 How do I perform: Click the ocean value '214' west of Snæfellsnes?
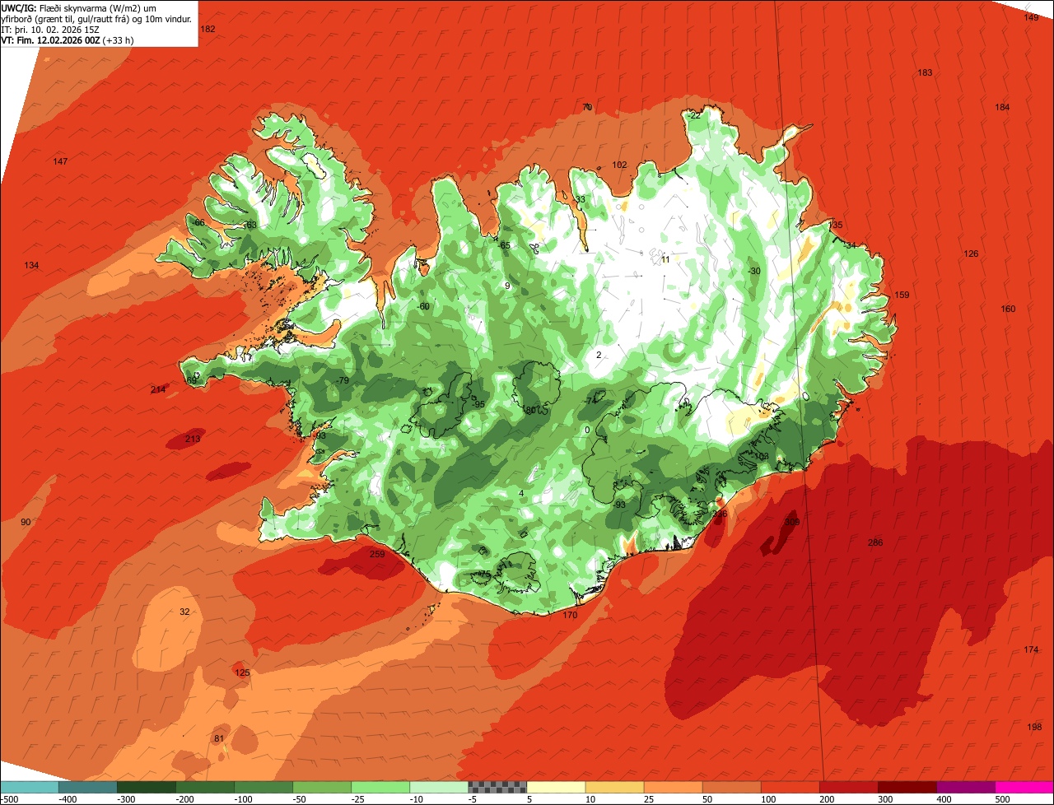158,389
